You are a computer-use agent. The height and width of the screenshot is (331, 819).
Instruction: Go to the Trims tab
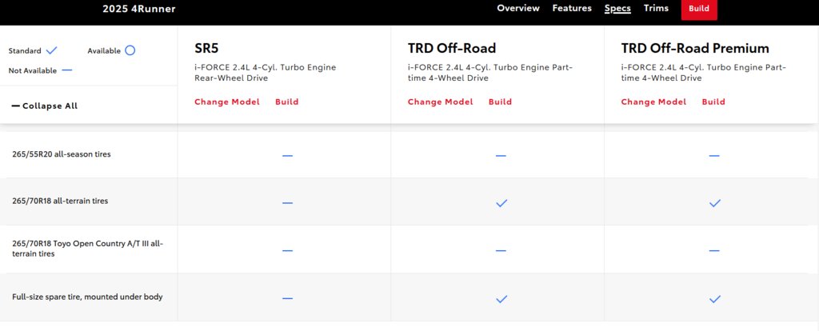pos(656,8)
